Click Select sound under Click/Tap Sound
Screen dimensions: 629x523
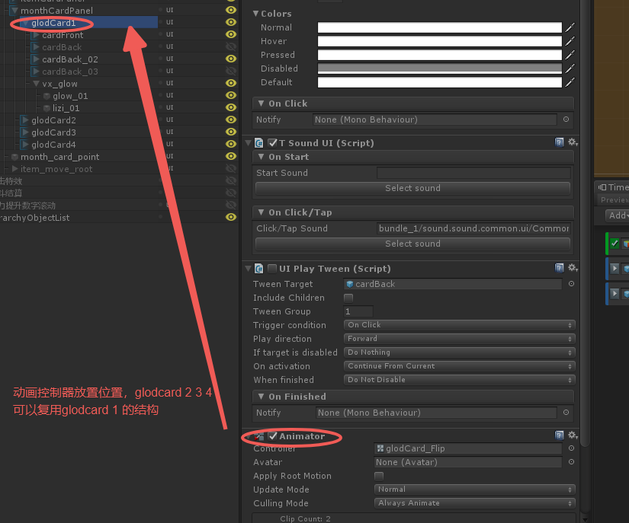(412, 244)
